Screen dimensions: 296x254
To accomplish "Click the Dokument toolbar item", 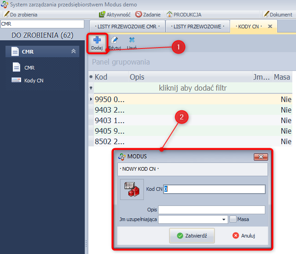I will tap(278, 15).
